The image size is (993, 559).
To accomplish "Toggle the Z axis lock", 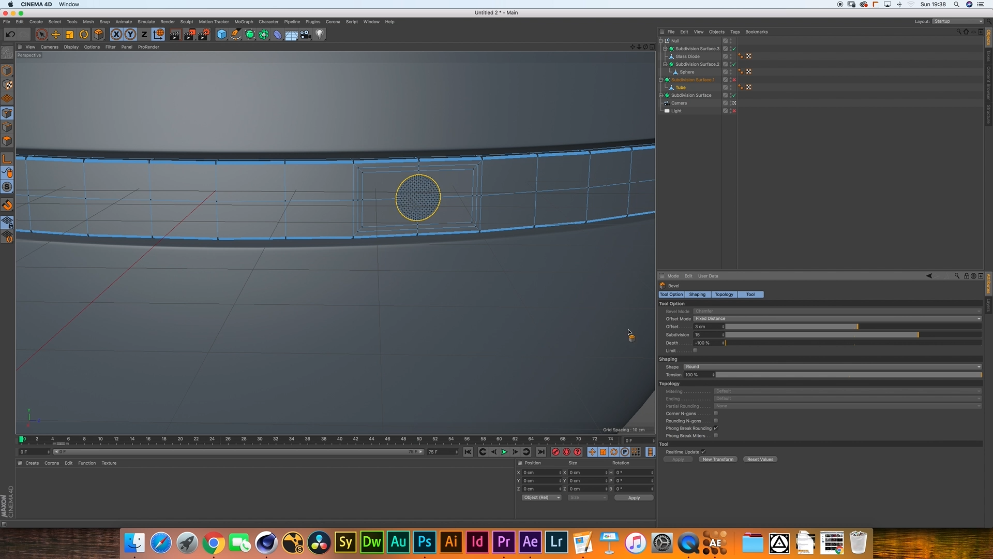I will [x=144, y=35].
